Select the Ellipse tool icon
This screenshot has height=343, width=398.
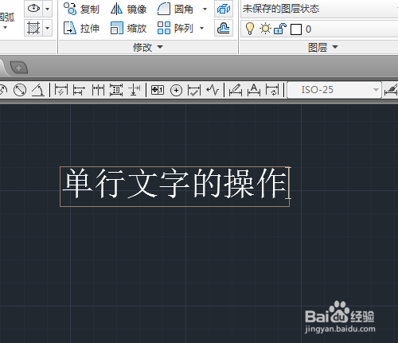(33, 9)
